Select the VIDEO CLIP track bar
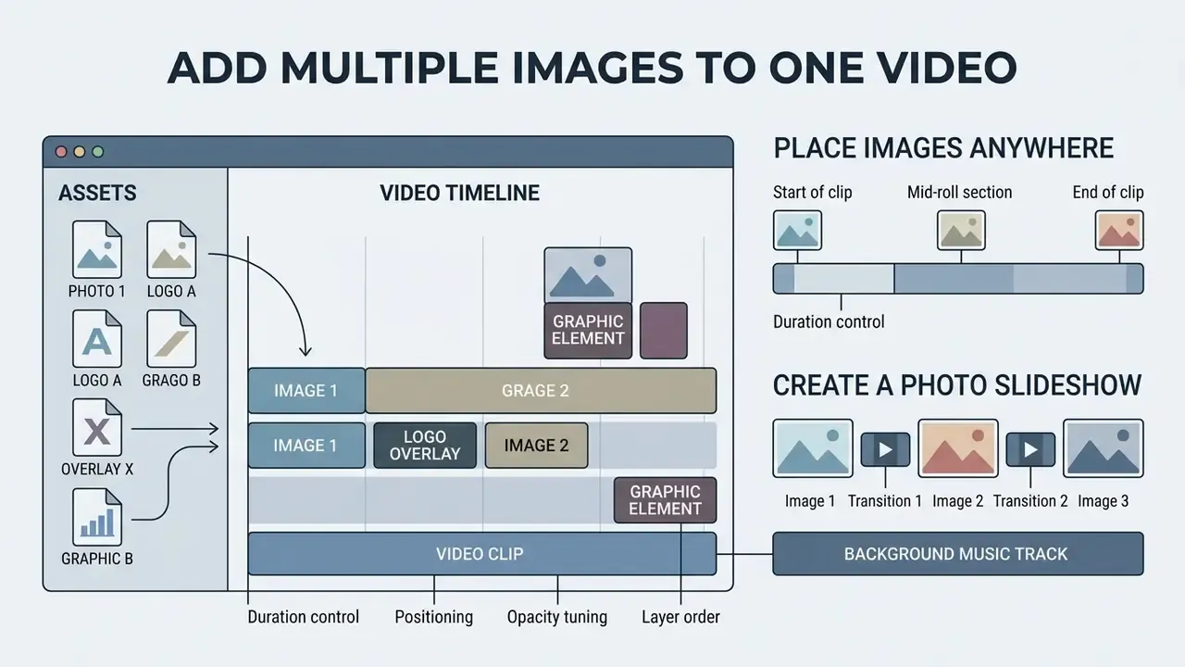Viewport: 1185px width, 667px height. (x=482, y=554)
